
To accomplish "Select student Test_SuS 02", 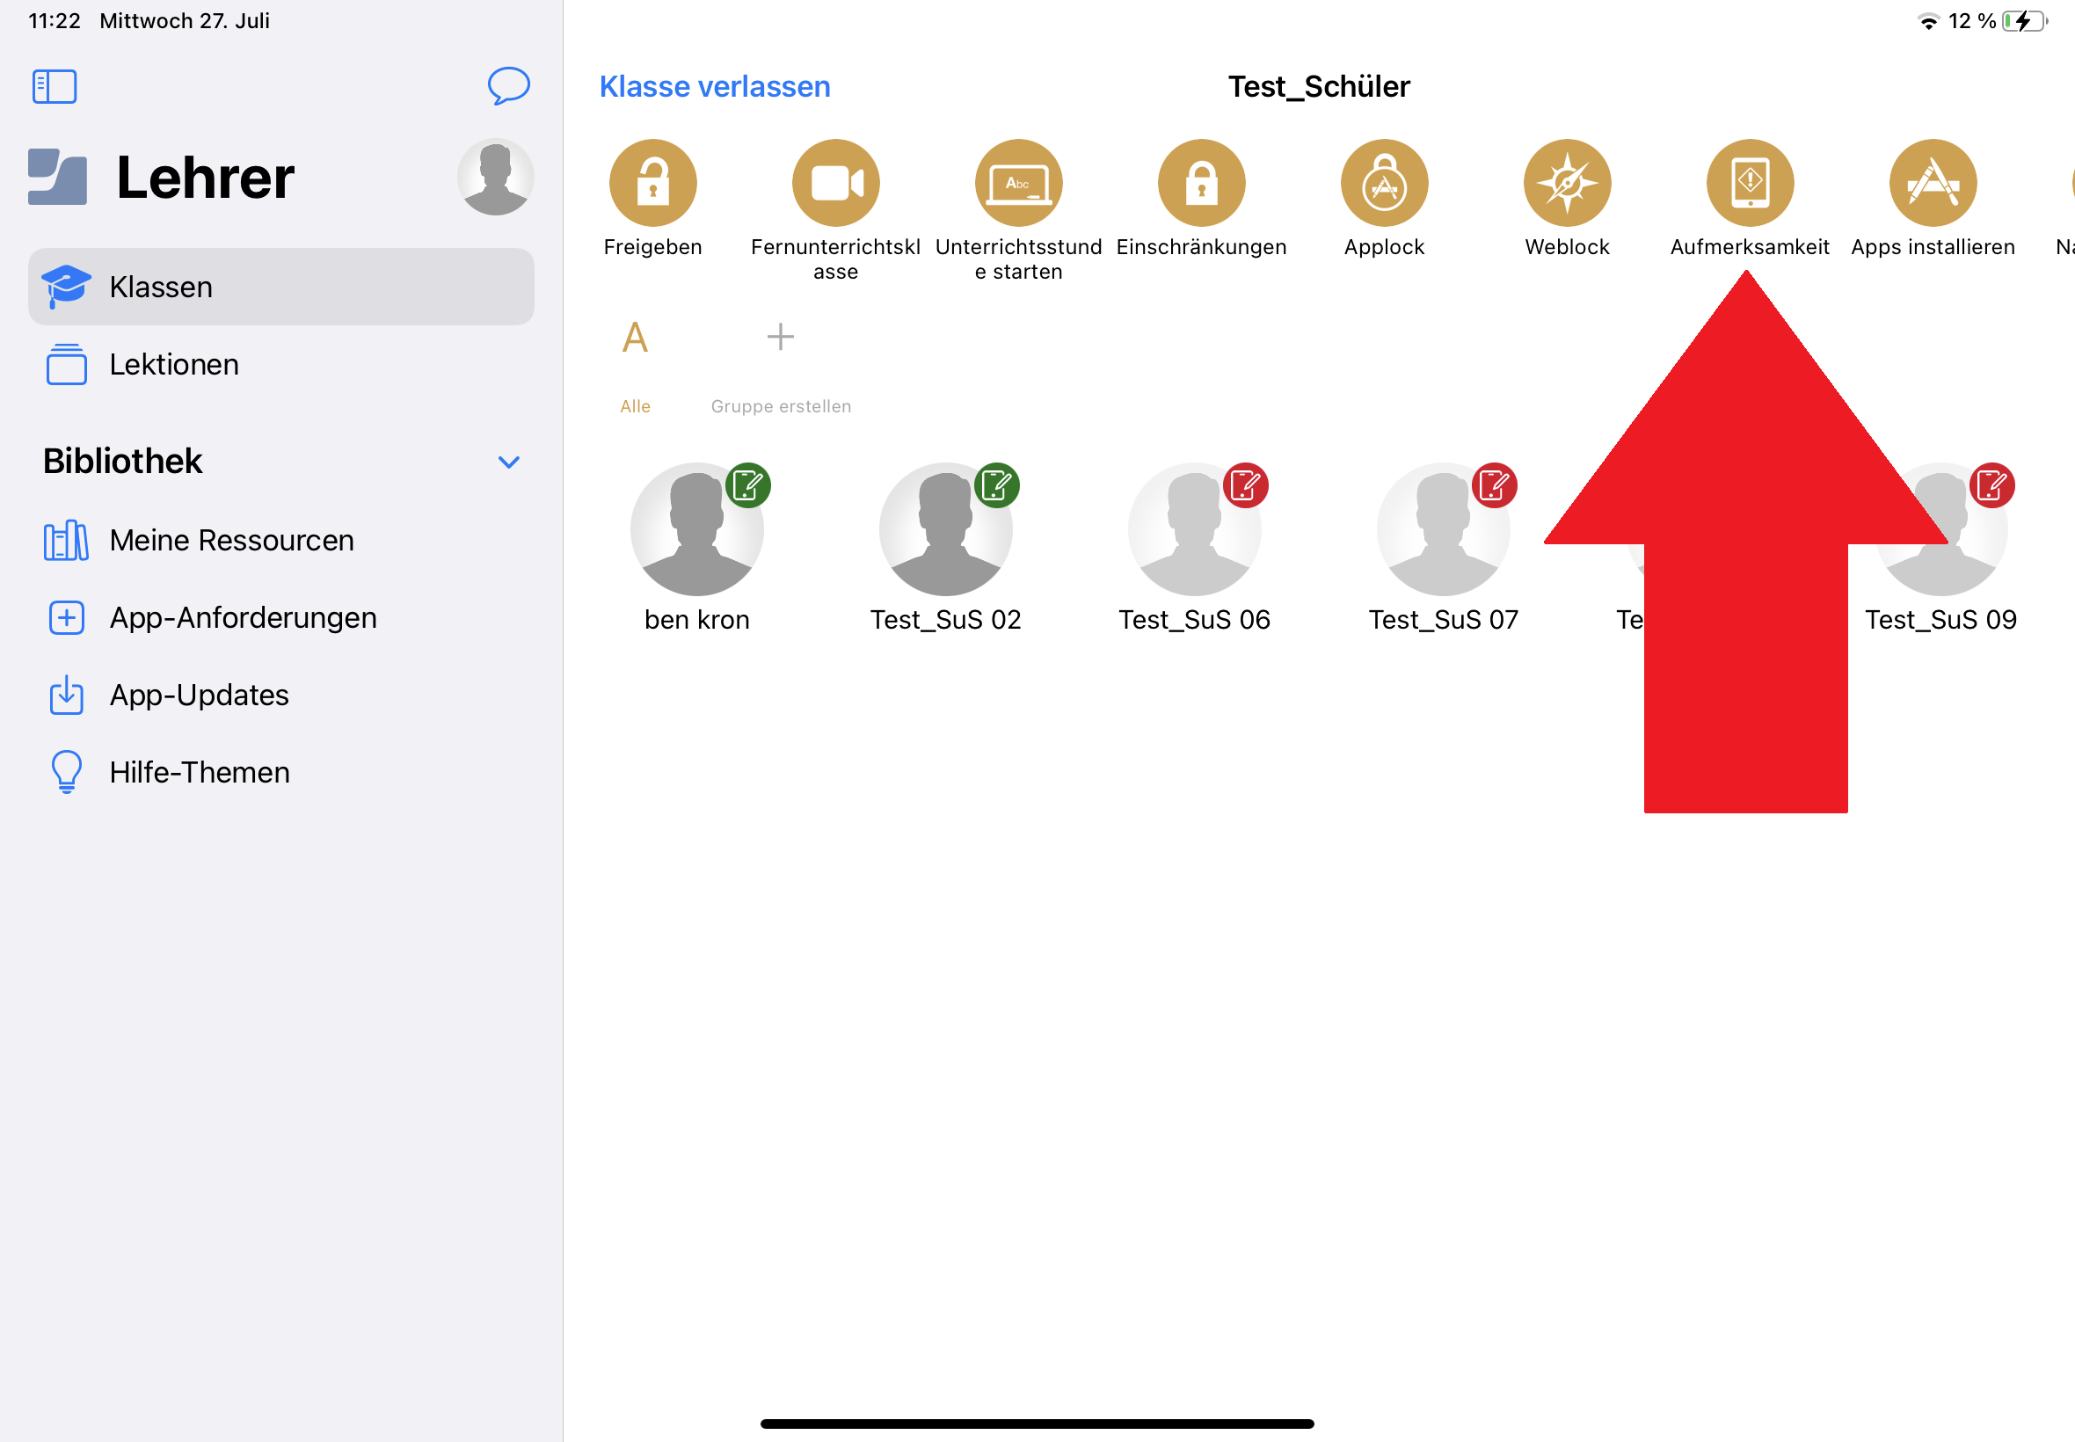I will (945, 548).
